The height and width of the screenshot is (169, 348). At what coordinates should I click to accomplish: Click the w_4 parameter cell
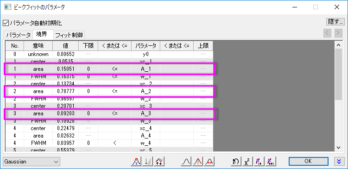pyautogui.click(x=146, y=143)
